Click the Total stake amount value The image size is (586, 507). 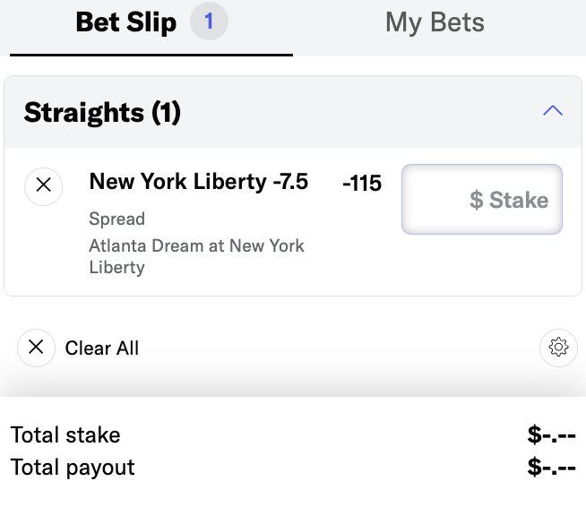pyautogui.click(x=551, y=435)
